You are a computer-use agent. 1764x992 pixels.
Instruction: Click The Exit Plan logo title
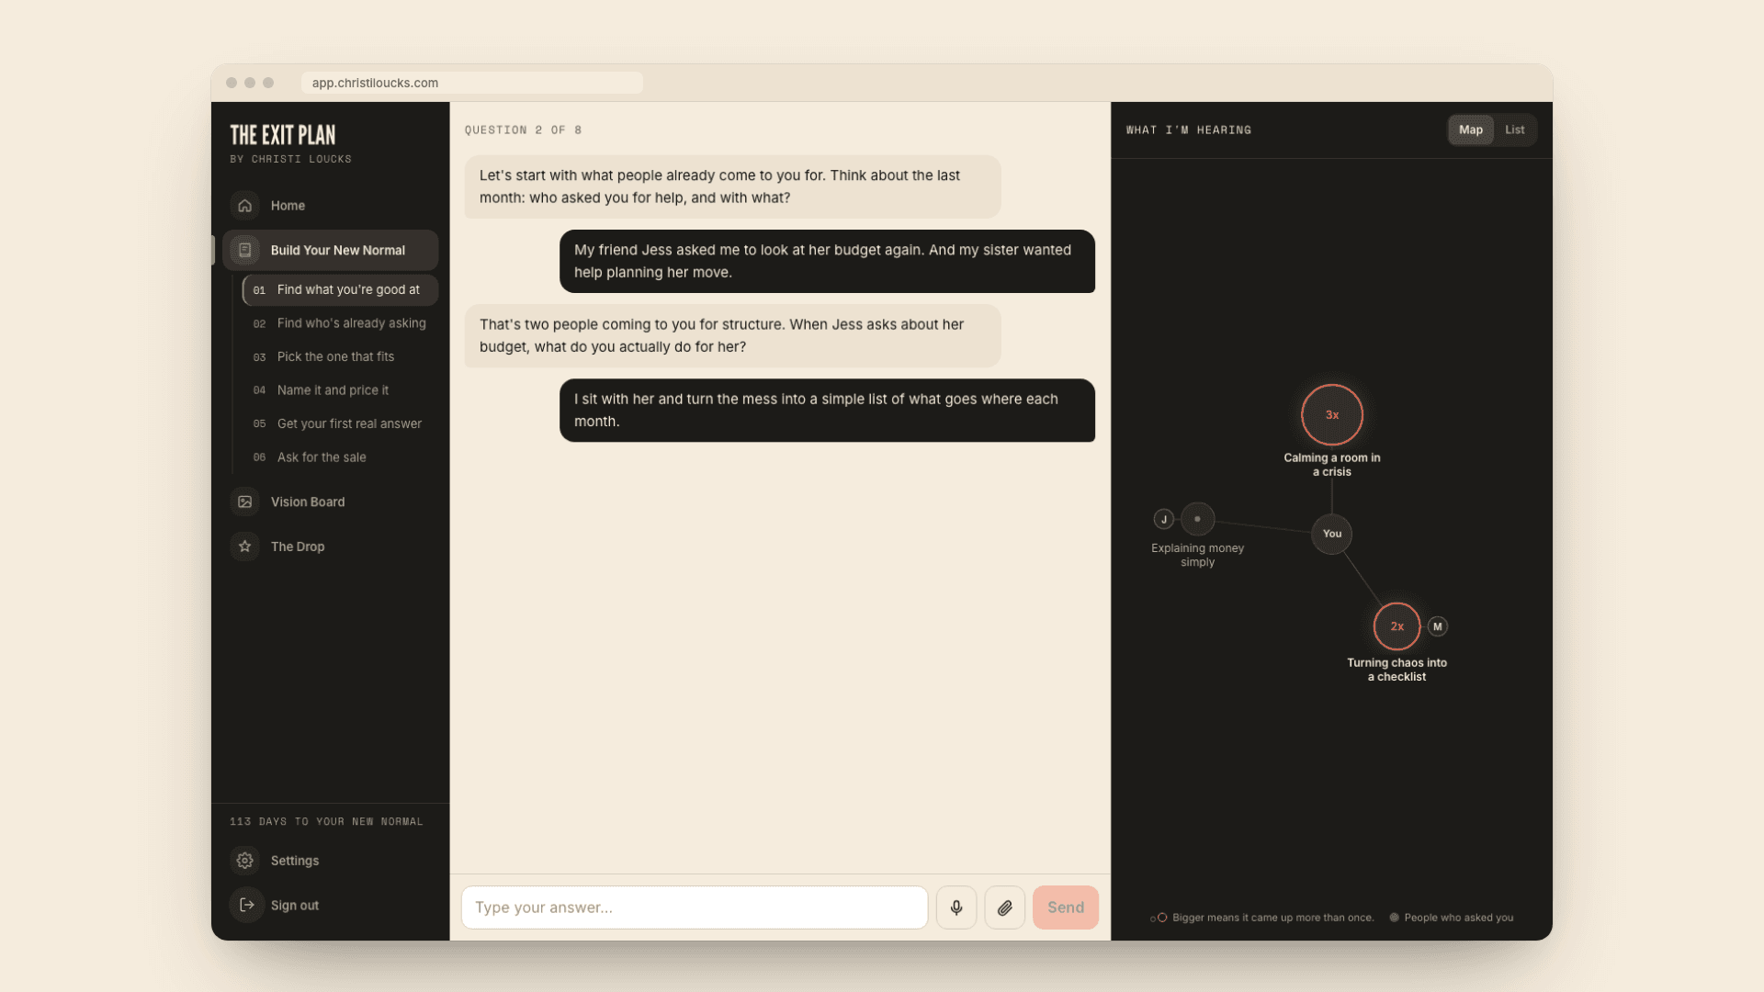(283, 135)
